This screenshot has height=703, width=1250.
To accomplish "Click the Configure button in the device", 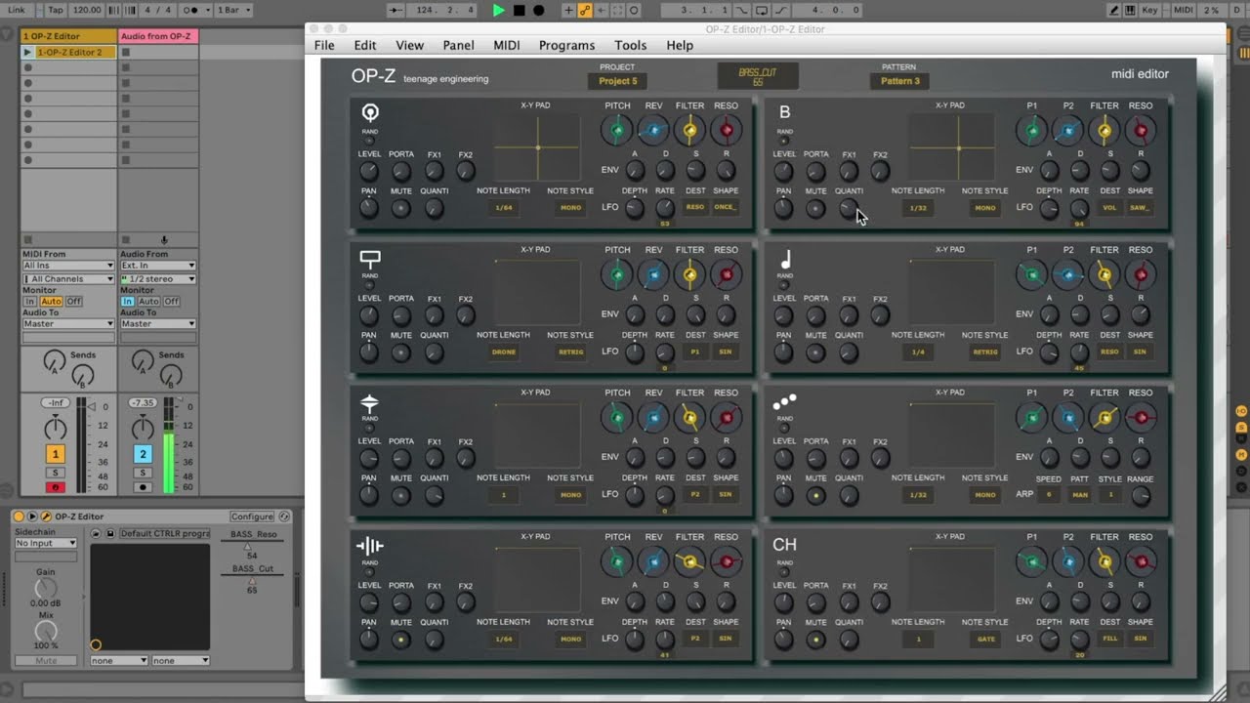I will tap(252, 517).
